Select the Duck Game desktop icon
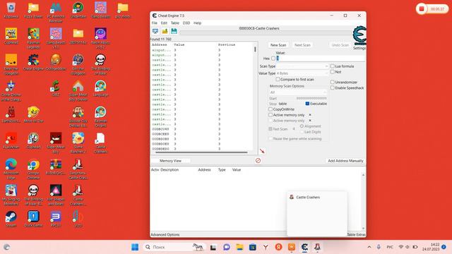The width and height of the screenshot is (452, 254). [x=33, y=219]
